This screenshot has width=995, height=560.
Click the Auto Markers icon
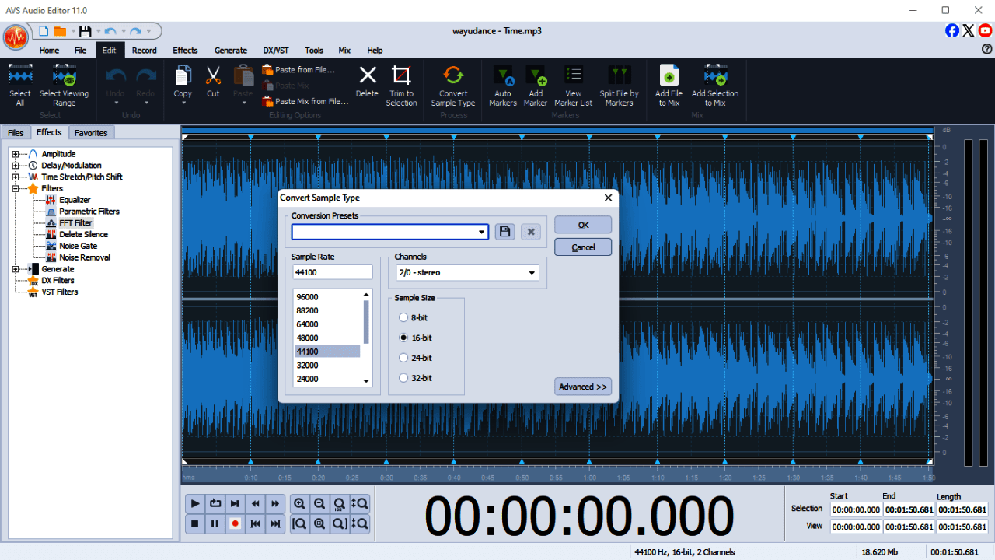coord(503,76)
